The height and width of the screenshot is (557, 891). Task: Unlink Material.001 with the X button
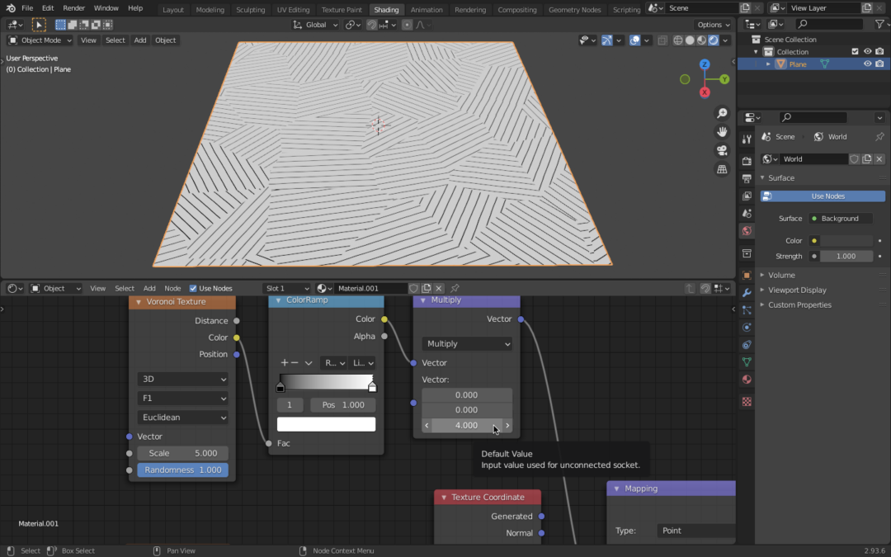pyautogui.click(x=438, y=288)
